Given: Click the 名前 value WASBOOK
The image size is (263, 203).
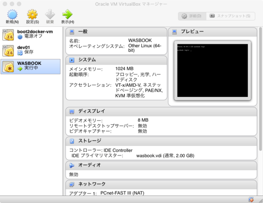Looking at the screenshot, I should click(140, 40).
